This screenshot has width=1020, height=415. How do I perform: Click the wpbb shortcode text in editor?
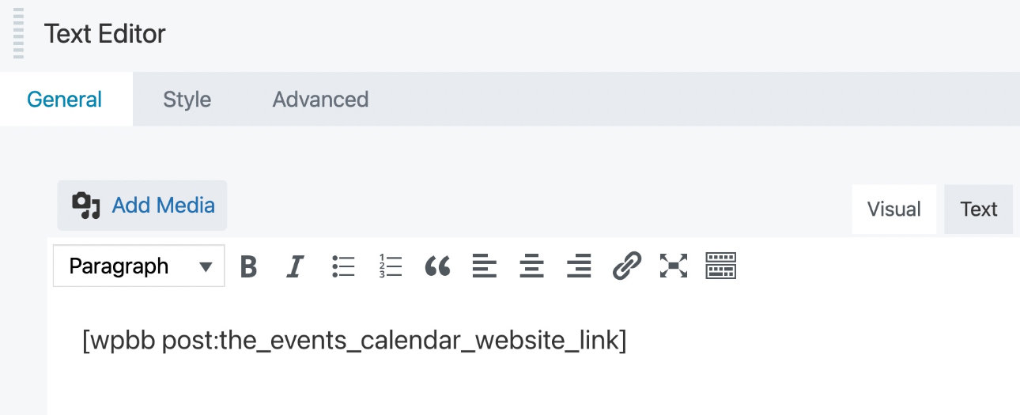click(x=354, y=341)
